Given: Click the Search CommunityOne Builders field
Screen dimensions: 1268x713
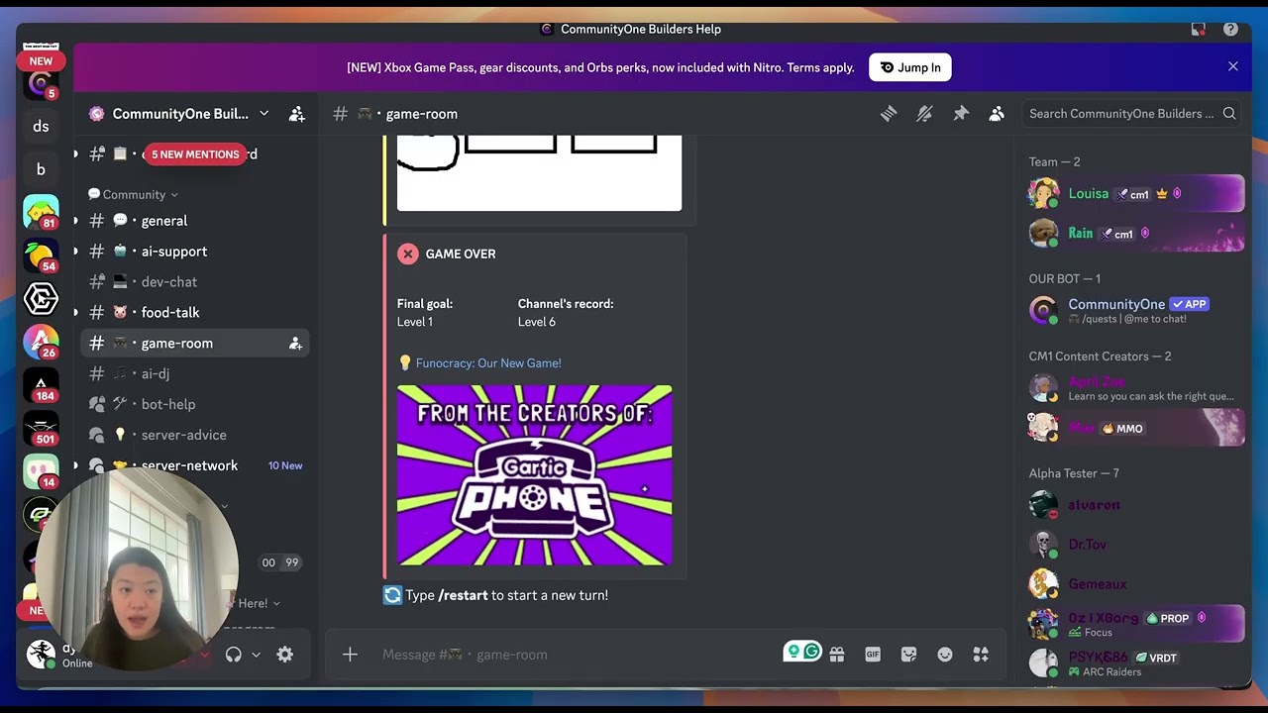Looking at the screenshot, I should [1132, 114].
